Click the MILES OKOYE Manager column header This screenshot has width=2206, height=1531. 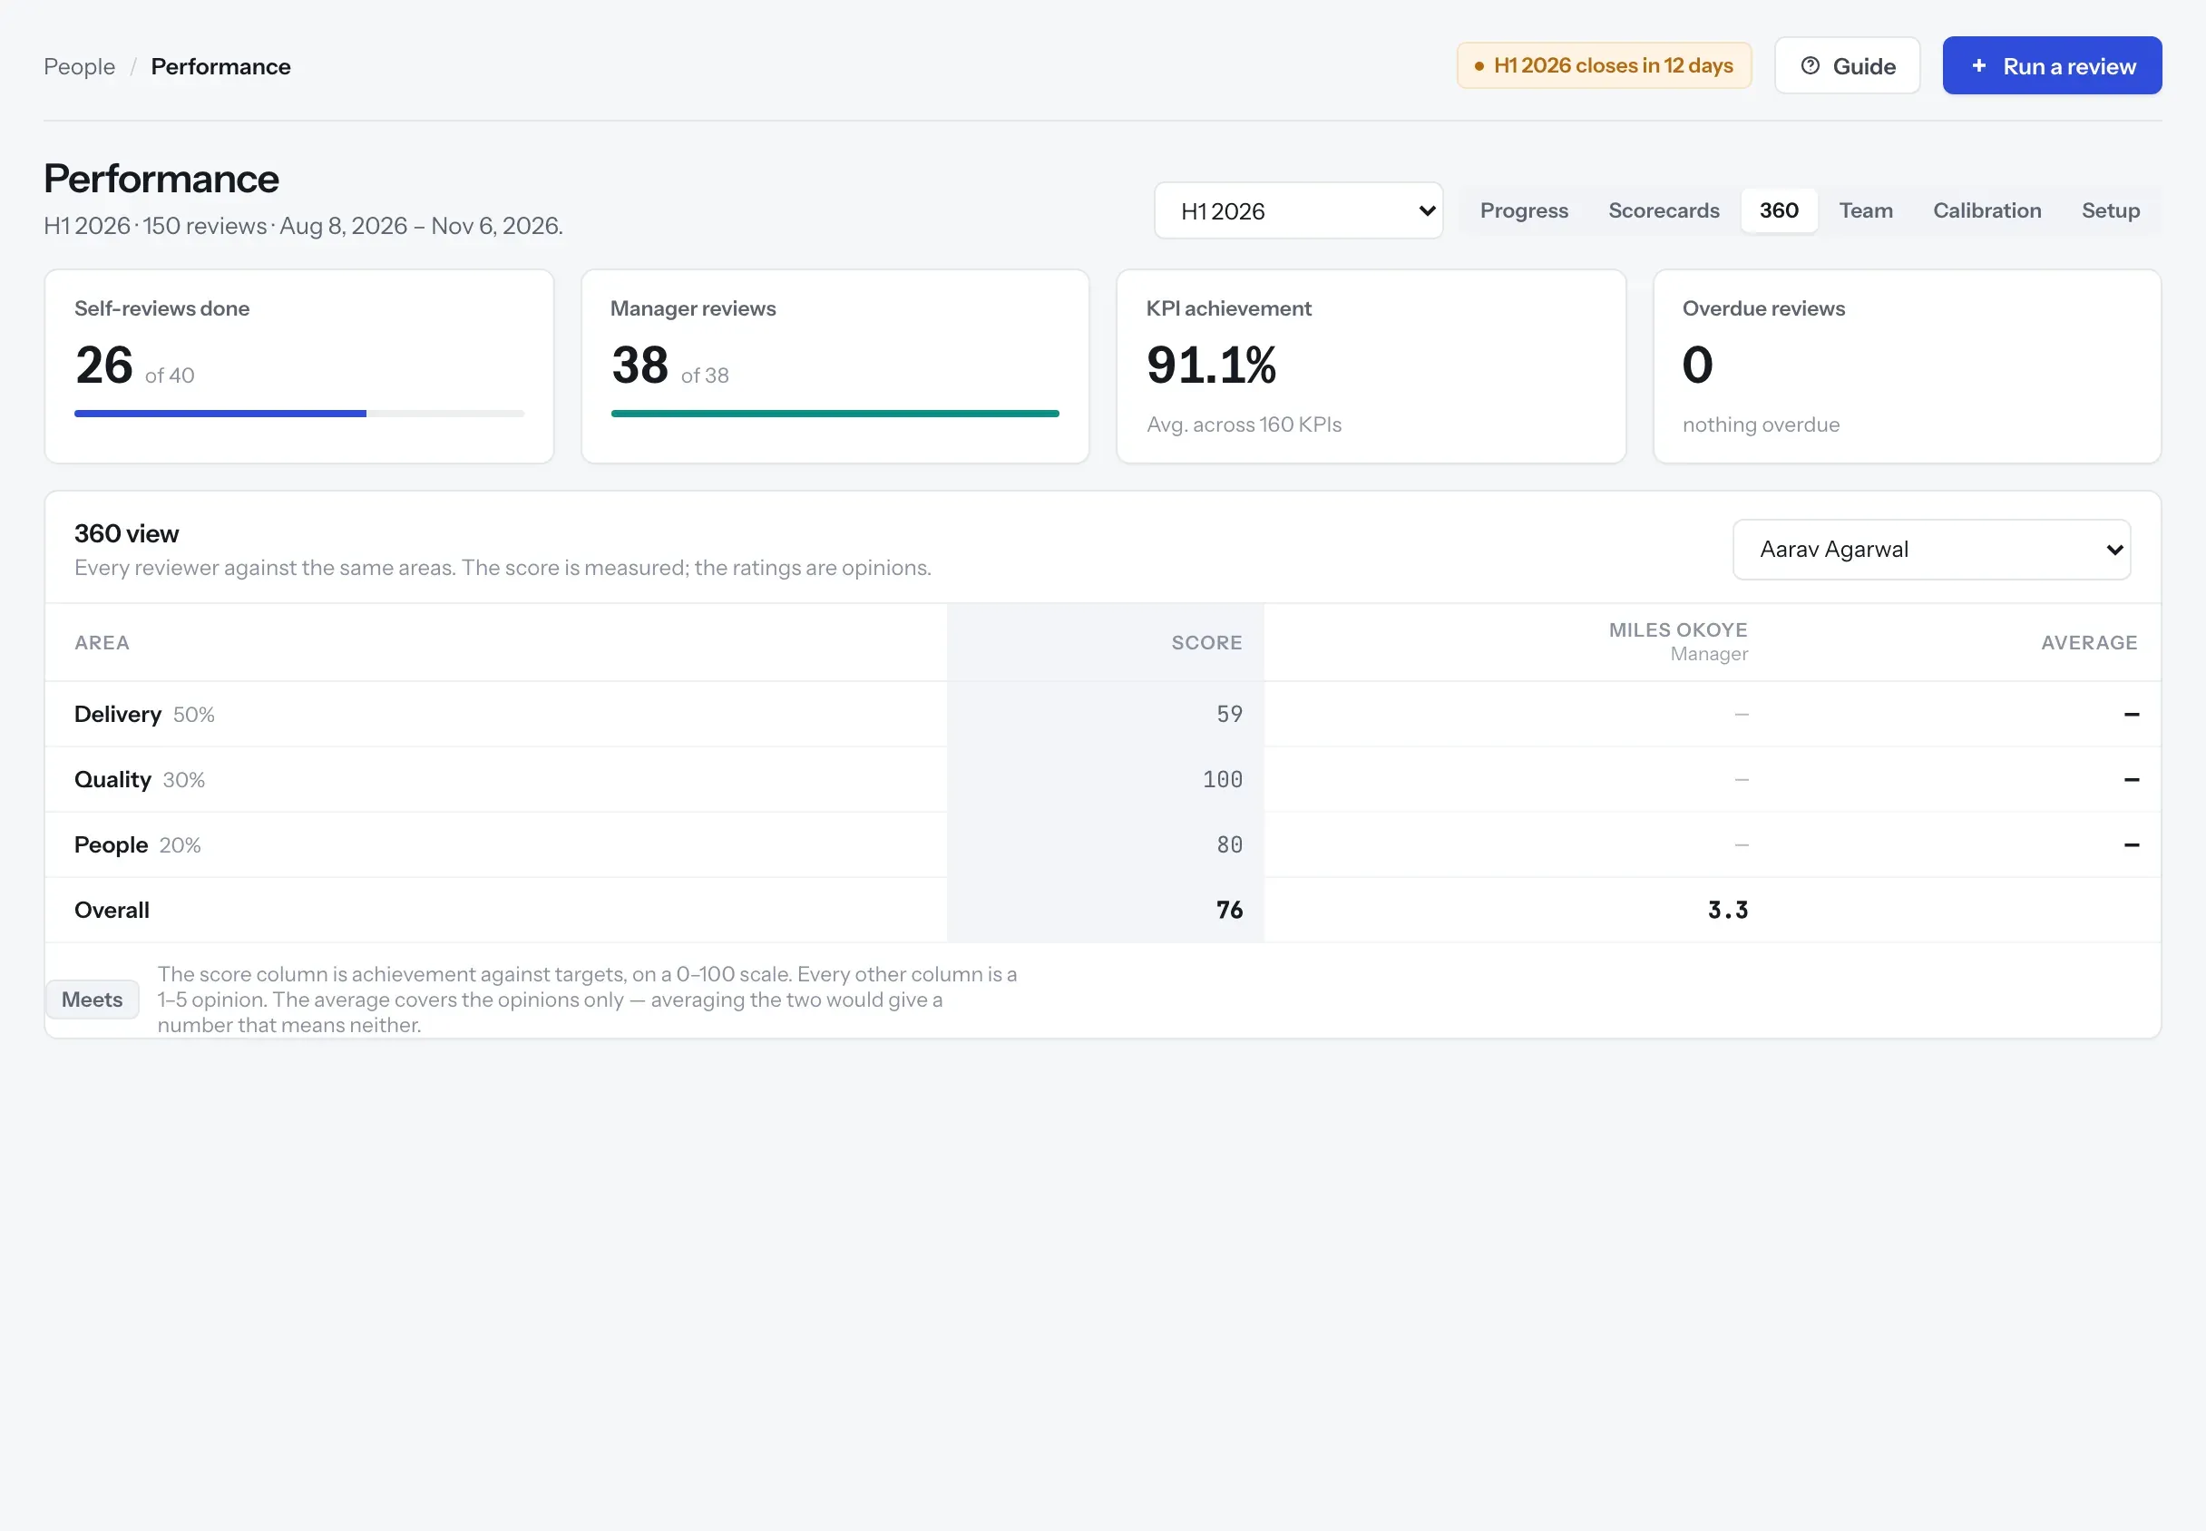[1678, 642]
